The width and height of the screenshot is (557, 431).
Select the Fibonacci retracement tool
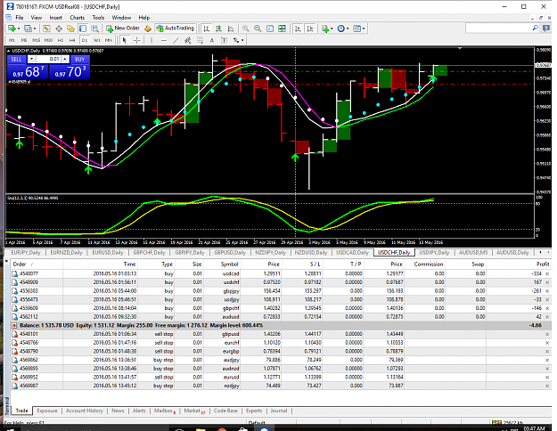pyautogui.click(x=200, y=40)
